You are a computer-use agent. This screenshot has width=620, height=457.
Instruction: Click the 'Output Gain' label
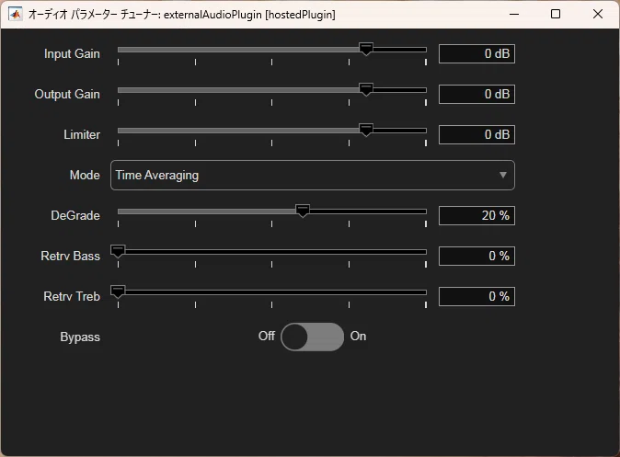[67, 94]
